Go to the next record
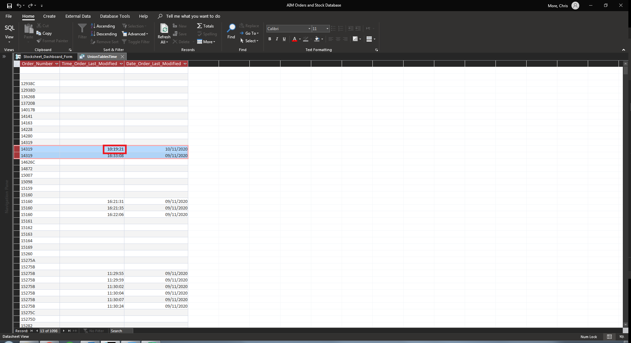Screen dimensions: 631x343 click(63, 331)
